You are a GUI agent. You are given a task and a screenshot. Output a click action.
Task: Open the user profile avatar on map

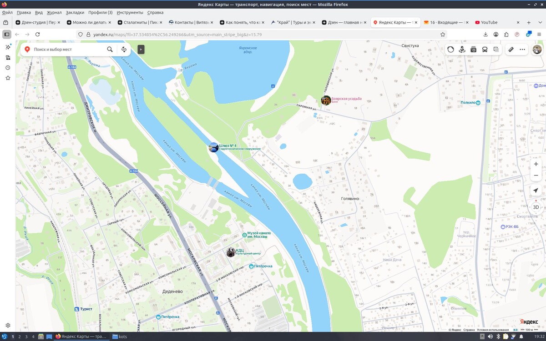(x=537, y=49)
